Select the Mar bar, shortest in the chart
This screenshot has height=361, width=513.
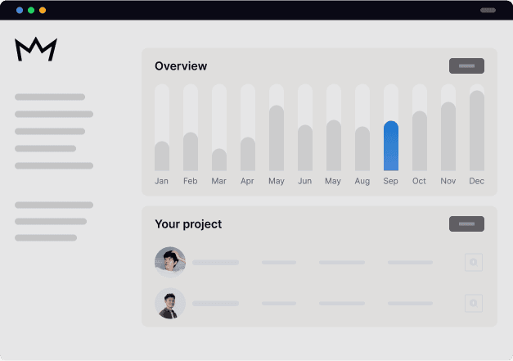[x=219, y=160]
